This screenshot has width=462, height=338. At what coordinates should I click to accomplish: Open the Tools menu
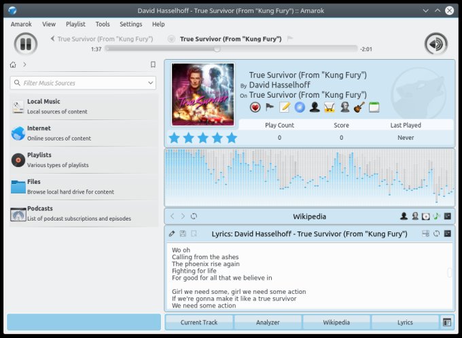[103, 24]
